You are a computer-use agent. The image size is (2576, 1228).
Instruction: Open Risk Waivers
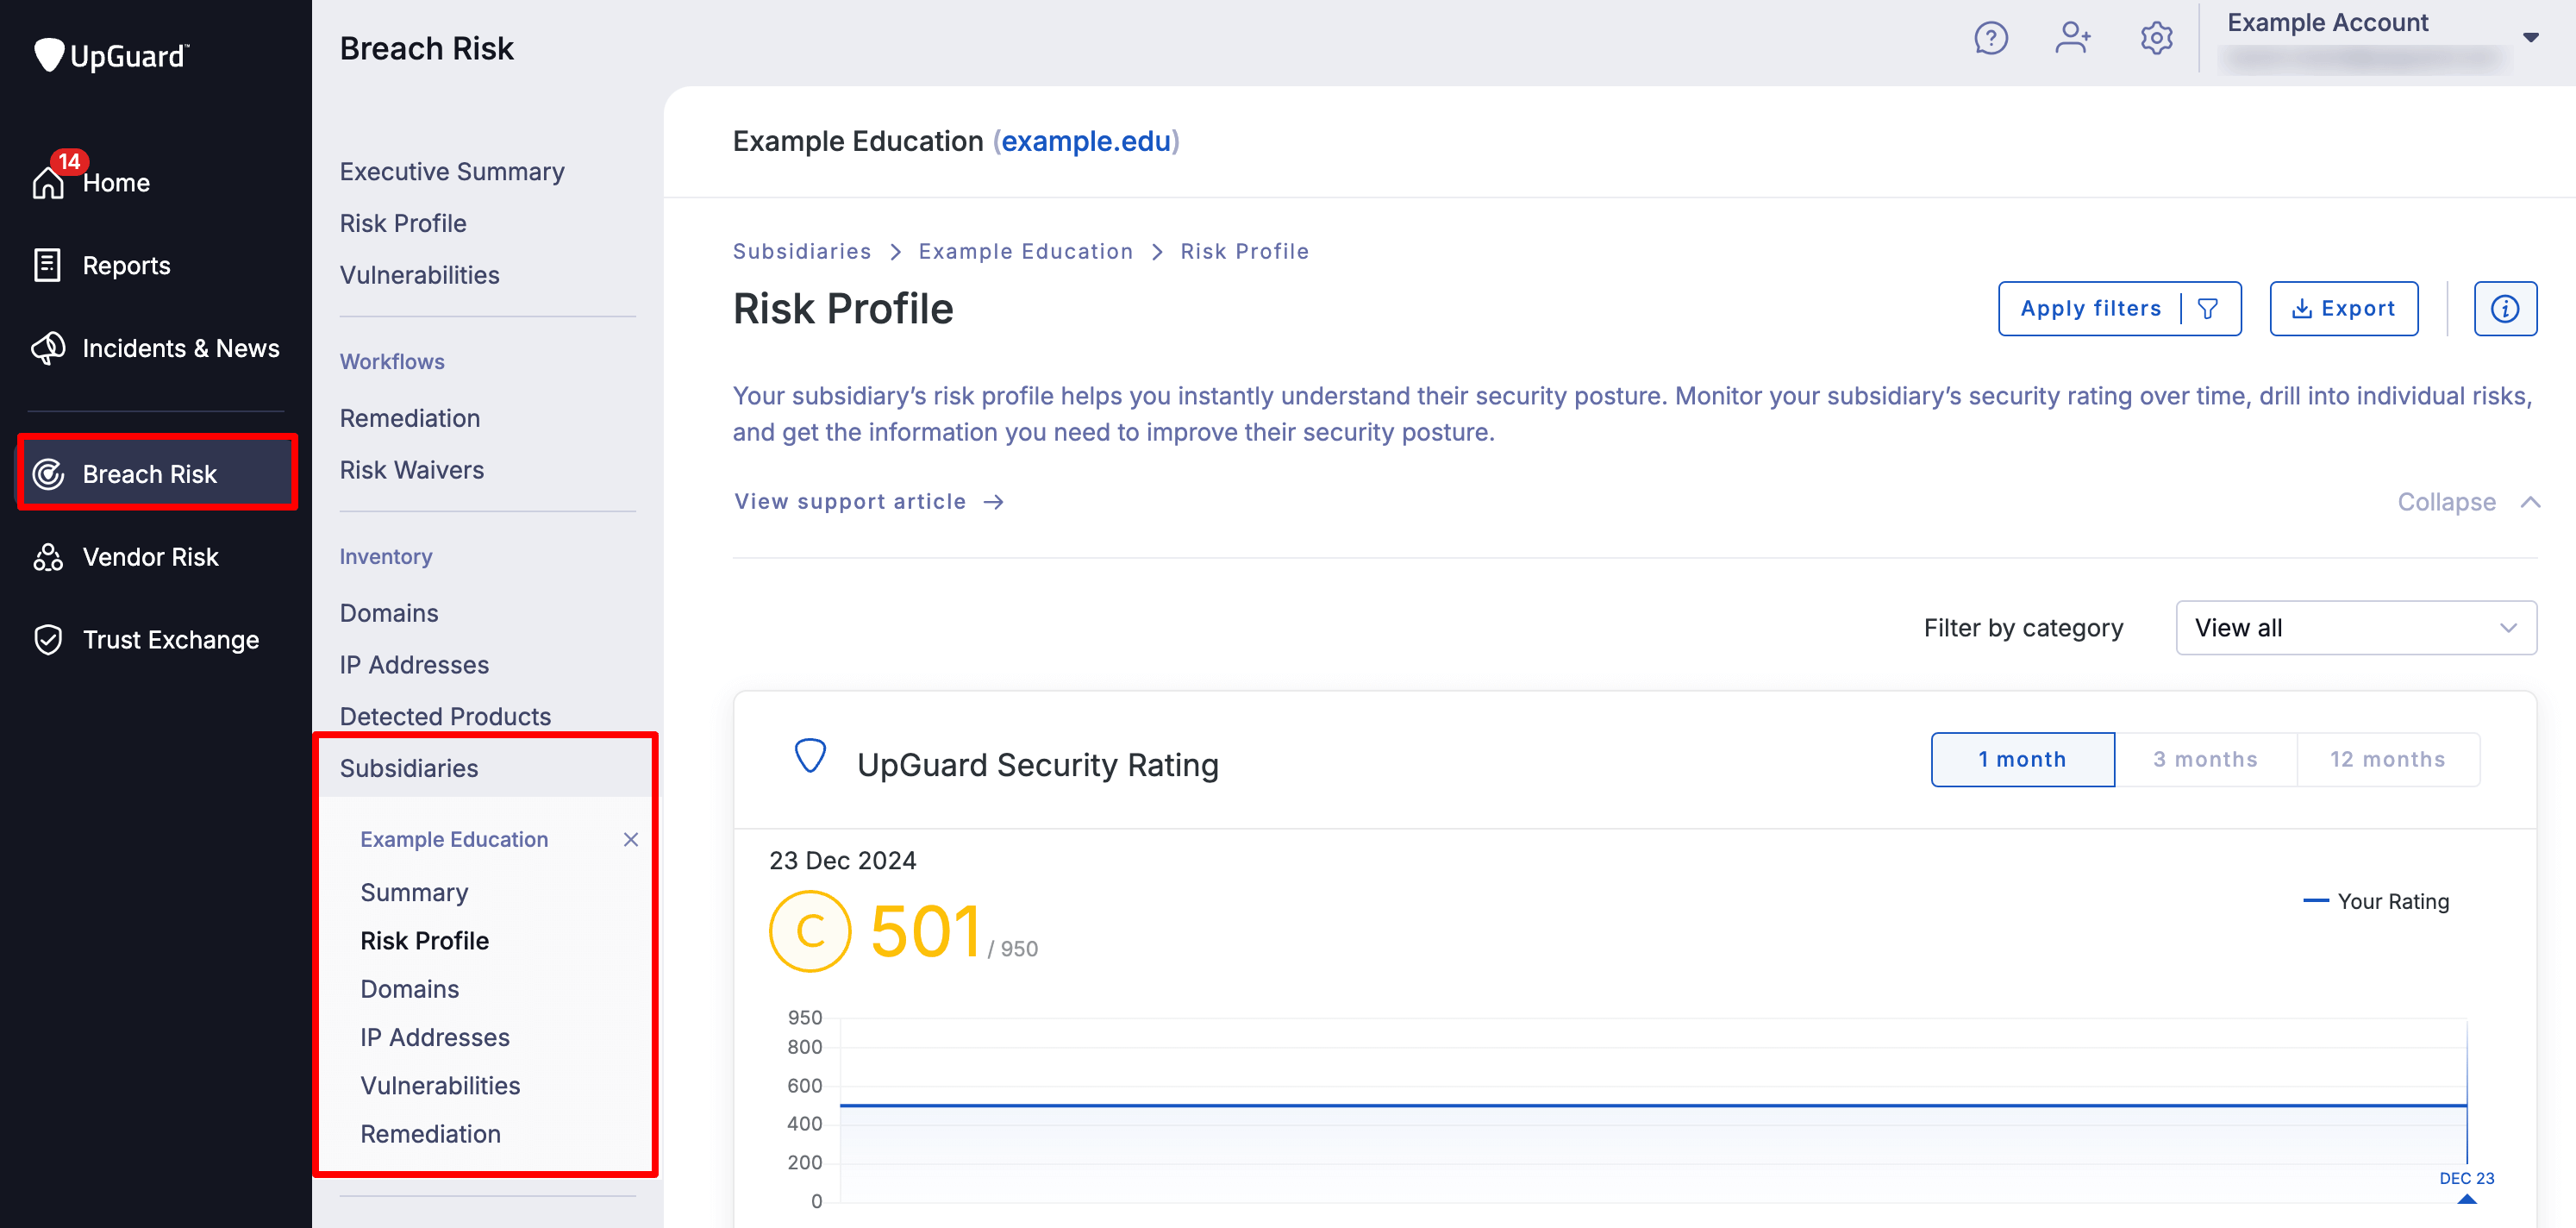411,470
